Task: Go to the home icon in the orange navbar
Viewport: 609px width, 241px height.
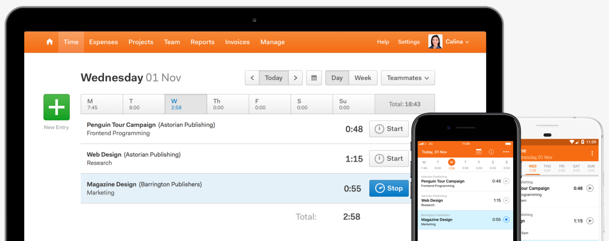Action: (x=50, y=42)
